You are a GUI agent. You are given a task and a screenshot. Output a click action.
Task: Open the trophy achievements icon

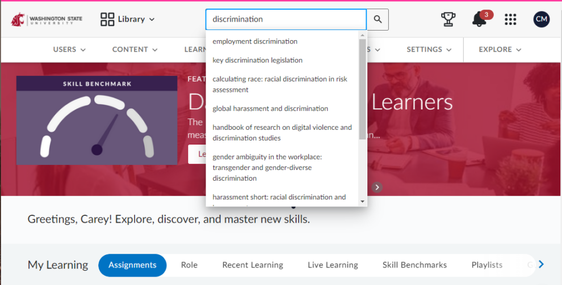click(448, 19)
